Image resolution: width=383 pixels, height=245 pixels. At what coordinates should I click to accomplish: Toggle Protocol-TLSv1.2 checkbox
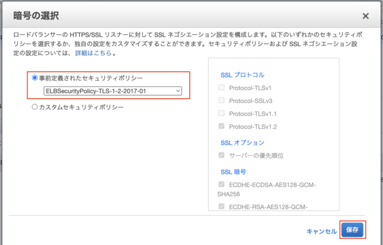tap(221, 126)
